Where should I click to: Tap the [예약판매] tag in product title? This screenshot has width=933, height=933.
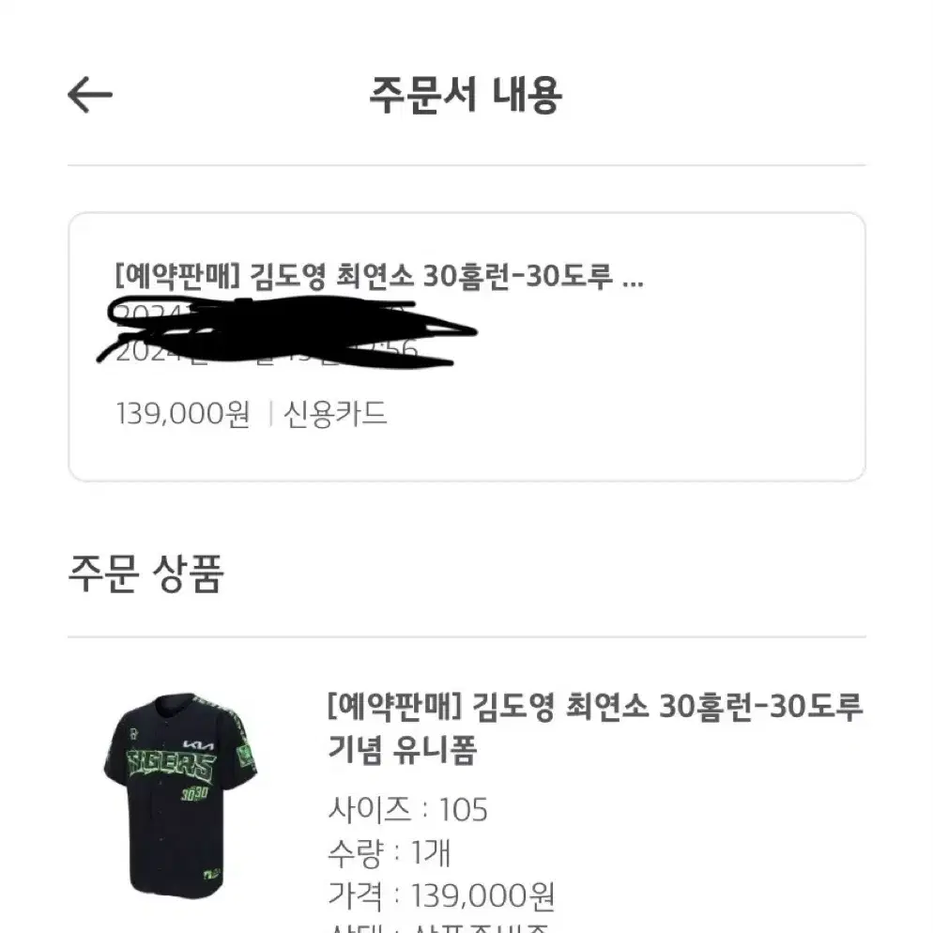click(x=395, y=706)
